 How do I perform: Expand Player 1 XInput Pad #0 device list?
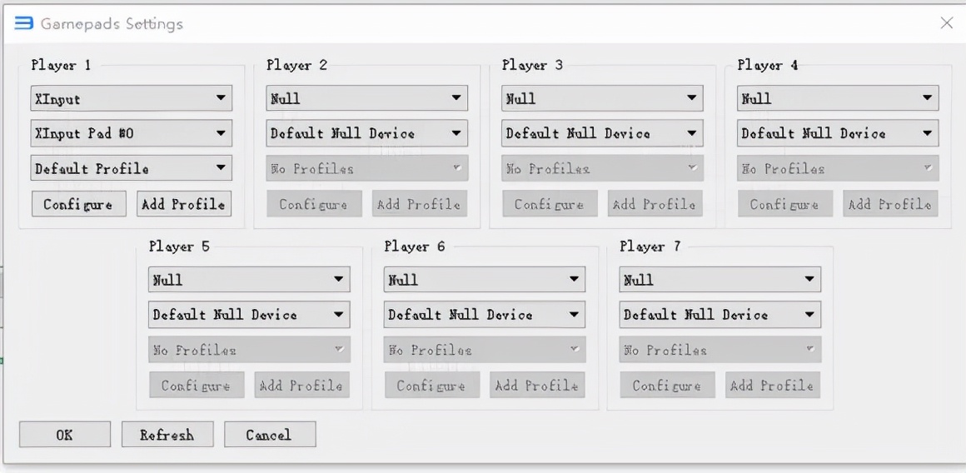pyautogui.click(x=131, y=133)
